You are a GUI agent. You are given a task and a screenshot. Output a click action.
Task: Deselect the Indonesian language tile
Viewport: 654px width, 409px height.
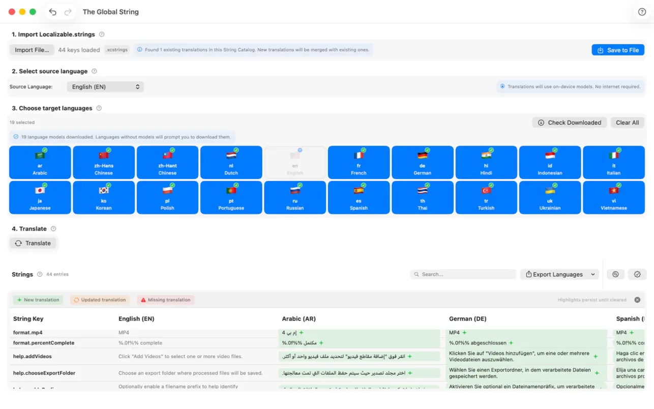[550, 162]
